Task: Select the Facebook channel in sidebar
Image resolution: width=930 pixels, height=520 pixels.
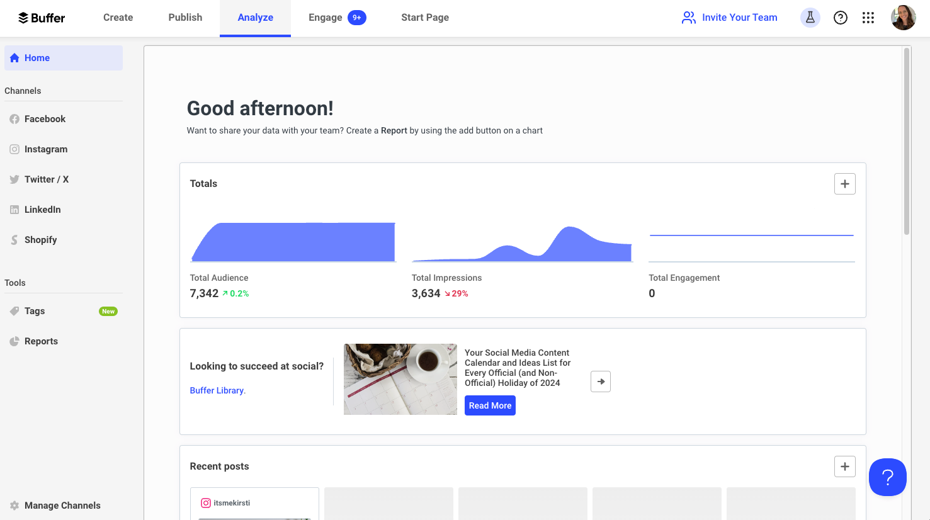Action: coord(44,119)
